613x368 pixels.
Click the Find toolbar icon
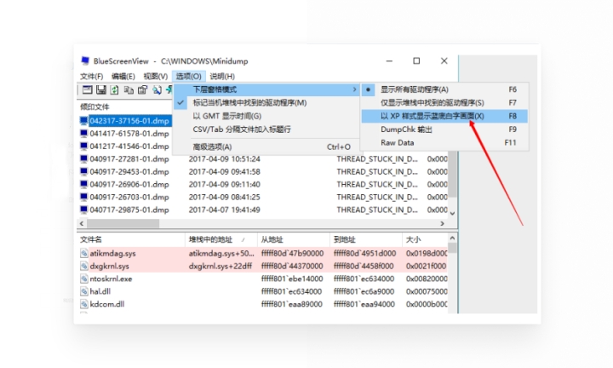coord(157,90)
